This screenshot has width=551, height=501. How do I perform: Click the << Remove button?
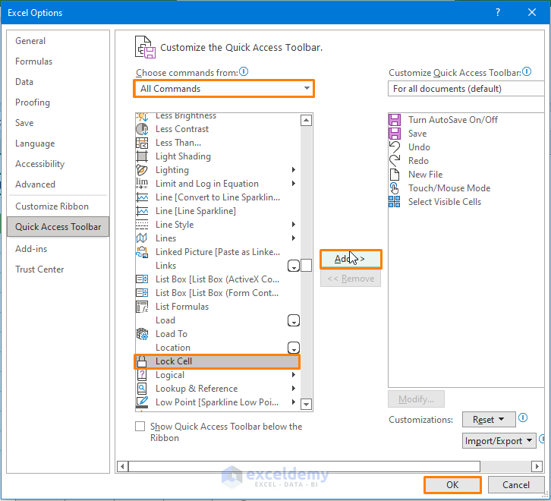351,279
